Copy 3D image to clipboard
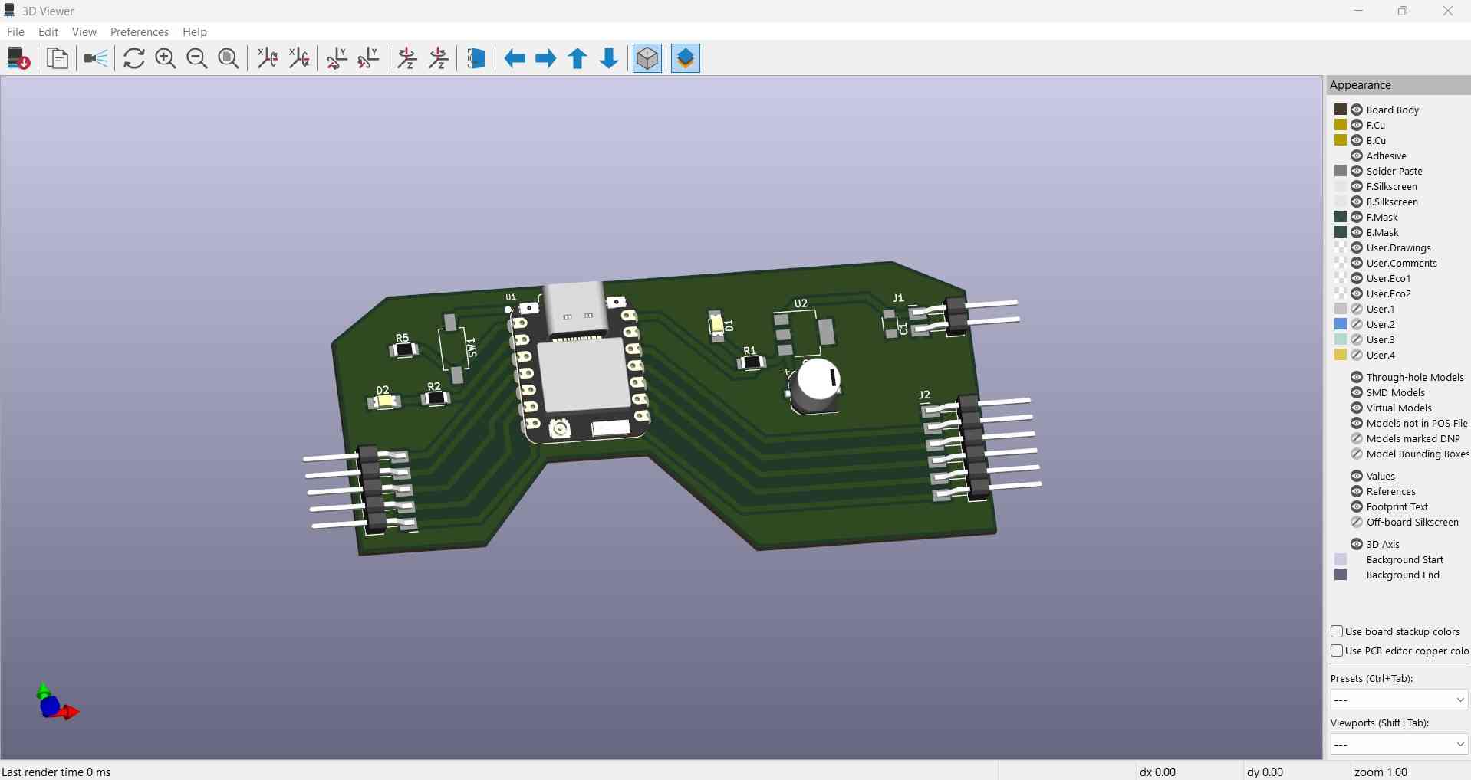The image size is (1471, 780). (58, 58)
